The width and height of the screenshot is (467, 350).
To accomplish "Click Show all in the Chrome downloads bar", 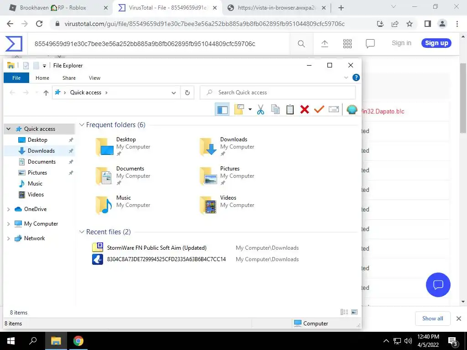I will pos(432,319).
